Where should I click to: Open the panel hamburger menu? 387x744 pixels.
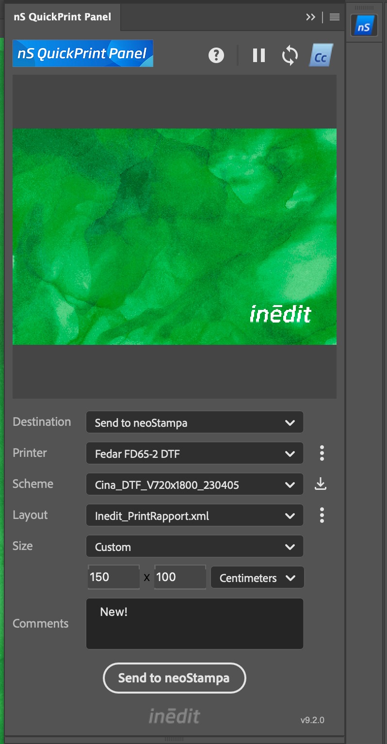tap(335, 17)
